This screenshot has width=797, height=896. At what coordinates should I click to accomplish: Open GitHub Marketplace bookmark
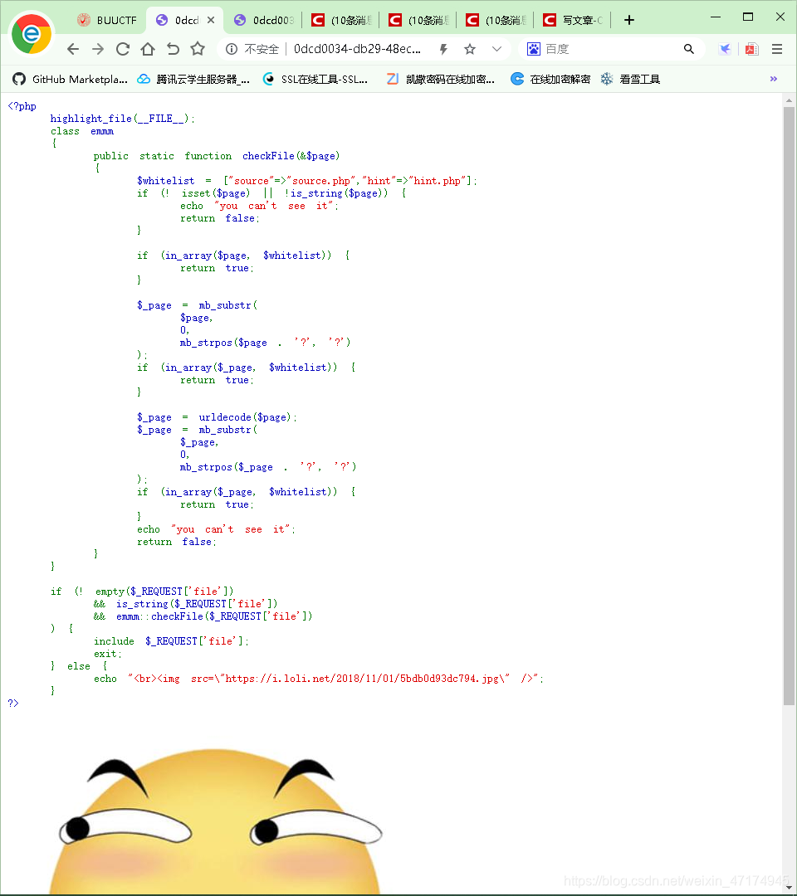coord(71,79)
